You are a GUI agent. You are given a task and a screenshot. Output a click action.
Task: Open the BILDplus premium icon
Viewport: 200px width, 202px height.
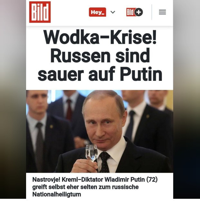coord(135,12)
